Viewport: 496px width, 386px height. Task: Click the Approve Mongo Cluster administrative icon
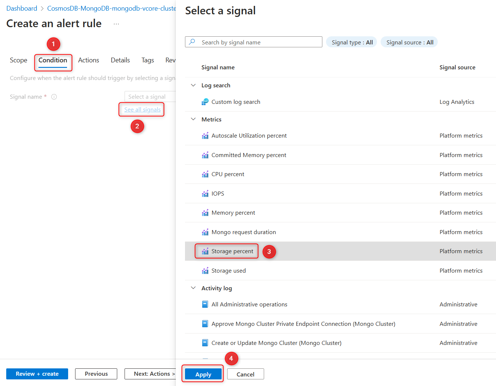pos(205,324)
